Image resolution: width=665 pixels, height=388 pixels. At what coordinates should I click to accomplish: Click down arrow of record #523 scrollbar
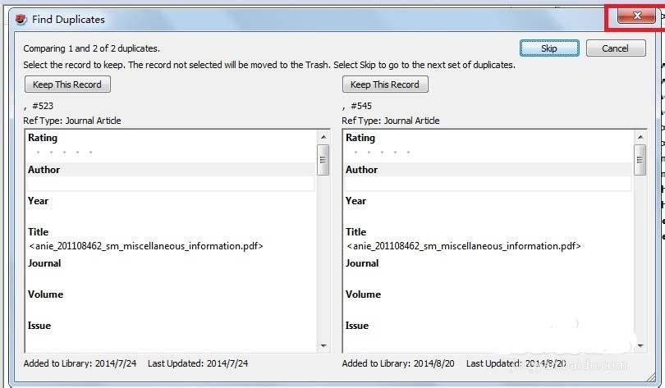(x=323, y=346)
